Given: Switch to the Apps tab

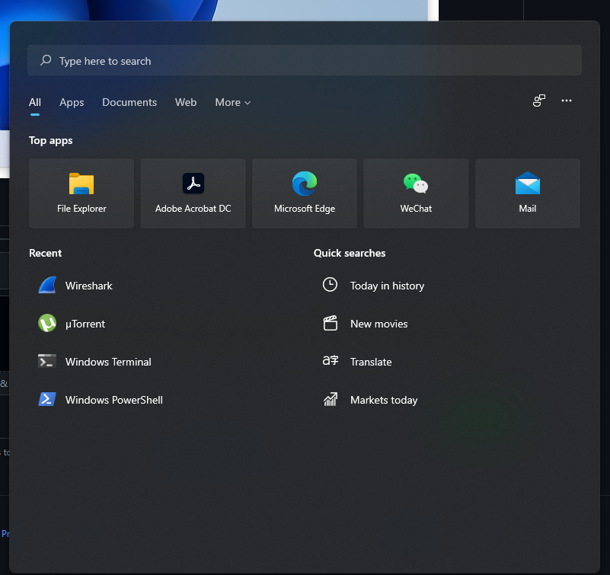Looking at the screenshot, I should (x=72, y=102).
